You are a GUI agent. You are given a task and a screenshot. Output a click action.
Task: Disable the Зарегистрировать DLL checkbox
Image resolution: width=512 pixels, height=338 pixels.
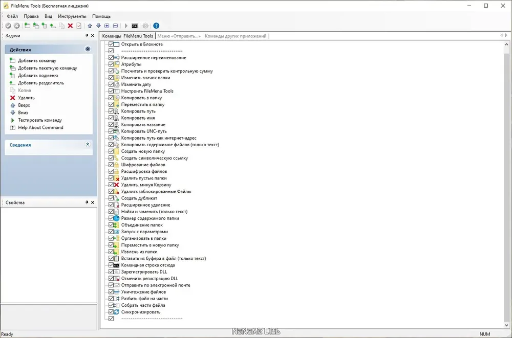point(111,272)
